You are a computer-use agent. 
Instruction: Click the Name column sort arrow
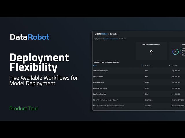[143, 66]
